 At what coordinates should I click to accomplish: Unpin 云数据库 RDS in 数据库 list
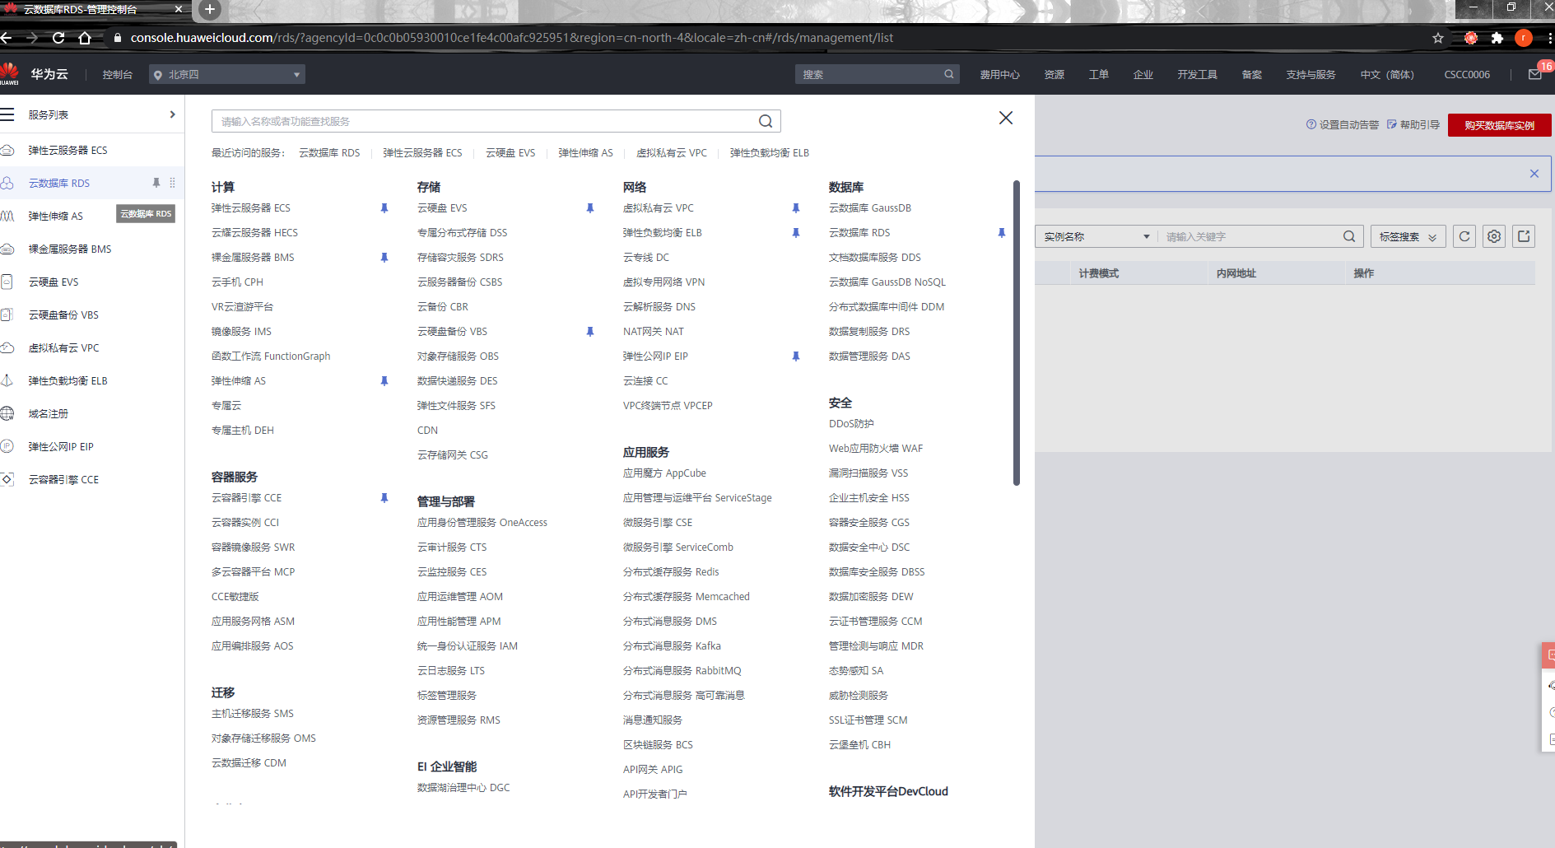point(1002,233)
